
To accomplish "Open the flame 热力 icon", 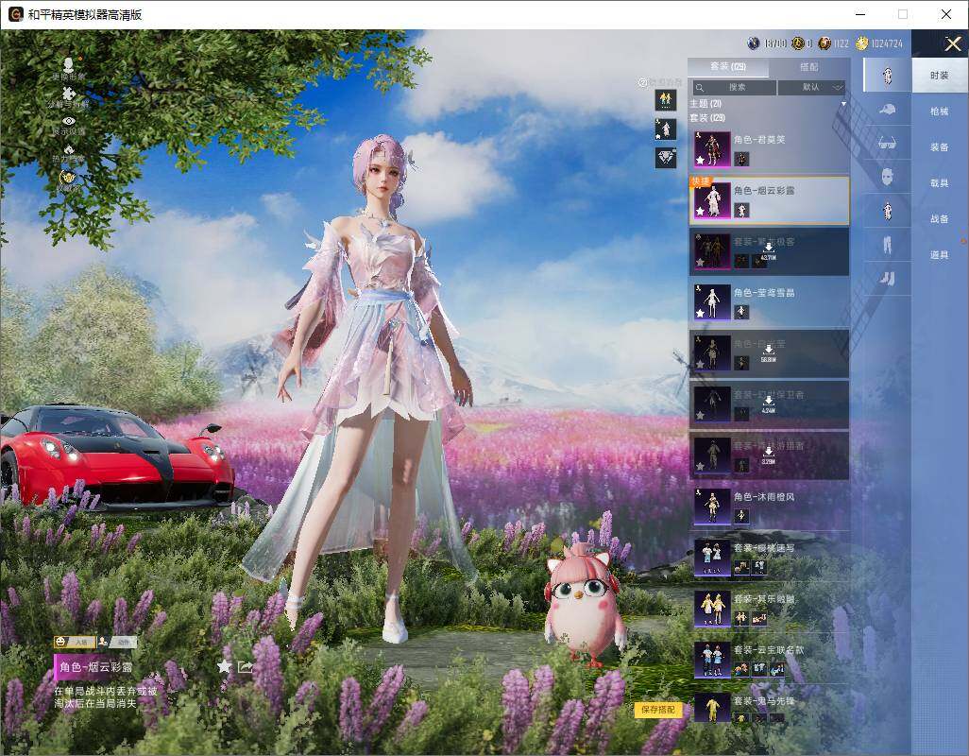I will [69, 149].
